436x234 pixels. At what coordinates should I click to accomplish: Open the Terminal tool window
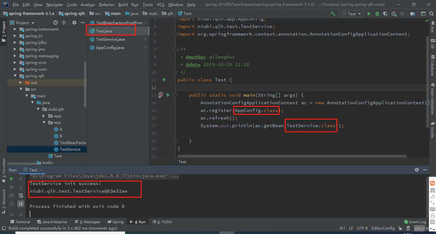(20, 222)
